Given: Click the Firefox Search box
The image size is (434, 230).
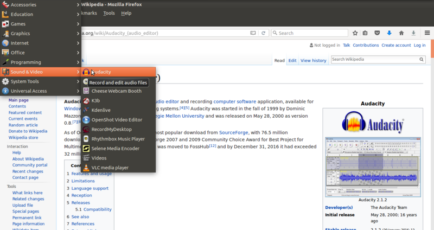Looking at the screenshot, I should [x=309, y=33].
